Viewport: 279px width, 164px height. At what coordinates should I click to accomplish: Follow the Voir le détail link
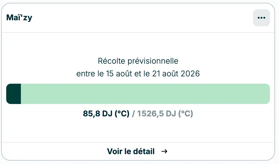click(x=131, y=151)
